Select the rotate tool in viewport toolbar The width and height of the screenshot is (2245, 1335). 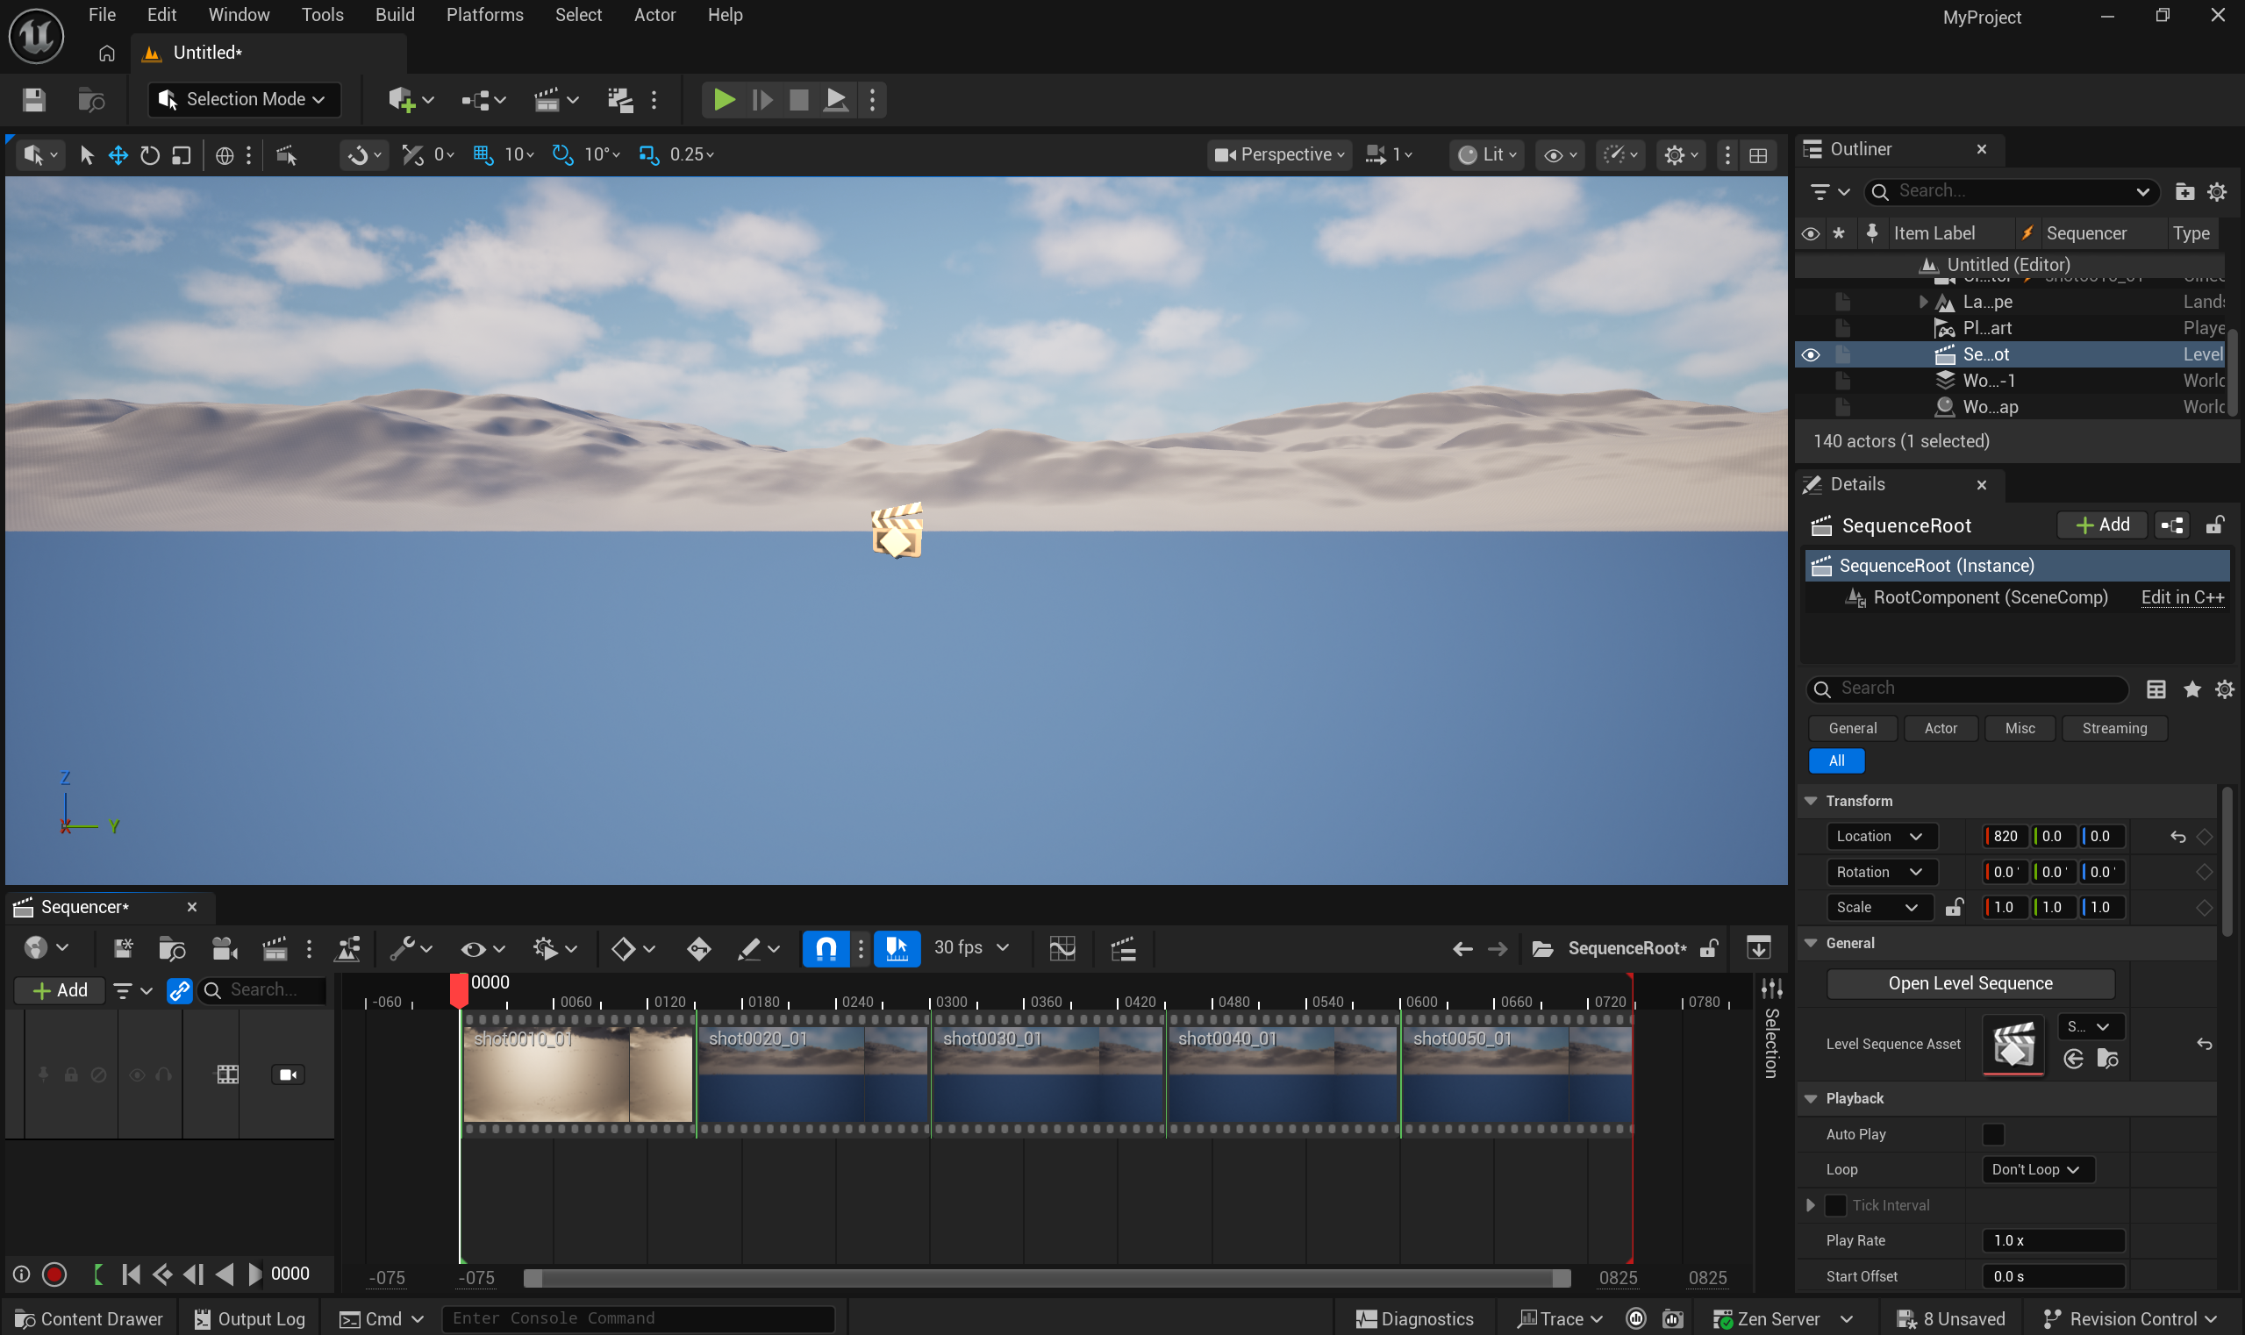[149, 154]
